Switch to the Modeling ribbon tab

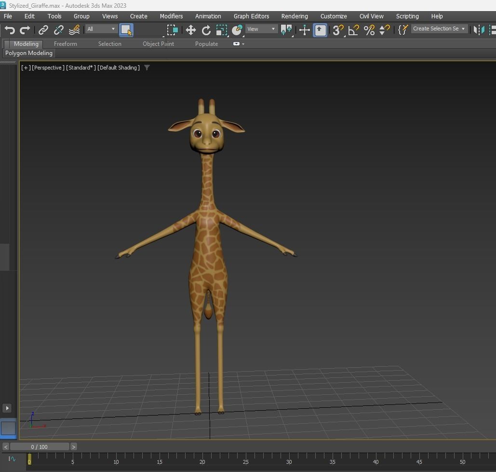click(26, 44)
